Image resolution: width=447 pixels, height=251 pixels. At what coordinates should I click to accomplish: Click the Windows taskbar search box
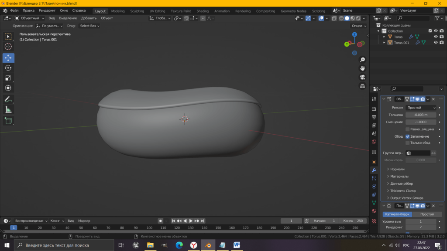(x=65, y=245)
